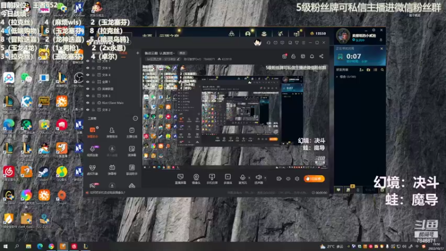
Task: Open the 主页 tab in League client
Action: click(147, 36)
